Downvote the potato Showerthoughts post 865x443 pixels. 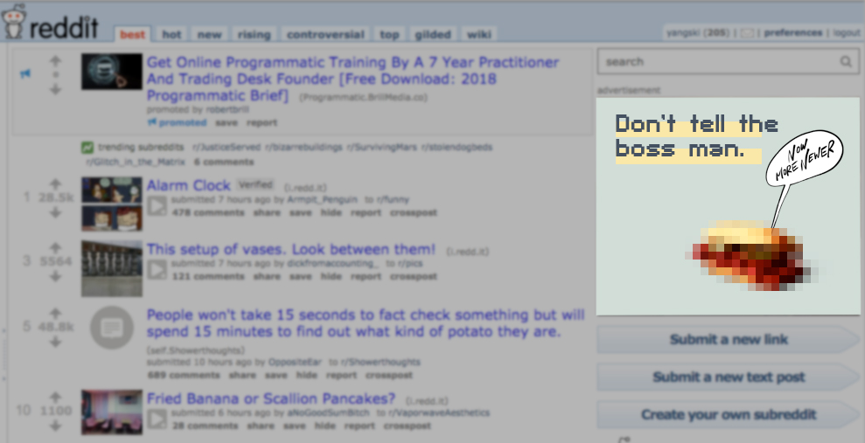click(x=55, y=342)
